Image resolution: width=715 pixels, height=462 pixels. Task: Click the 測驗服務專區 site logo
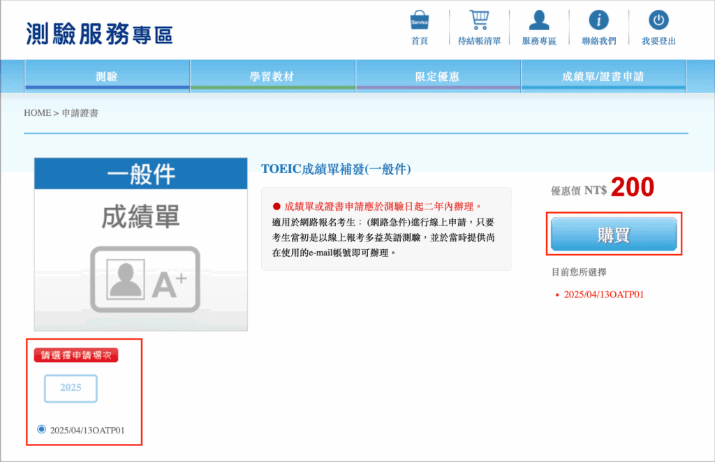click(99, 33)
